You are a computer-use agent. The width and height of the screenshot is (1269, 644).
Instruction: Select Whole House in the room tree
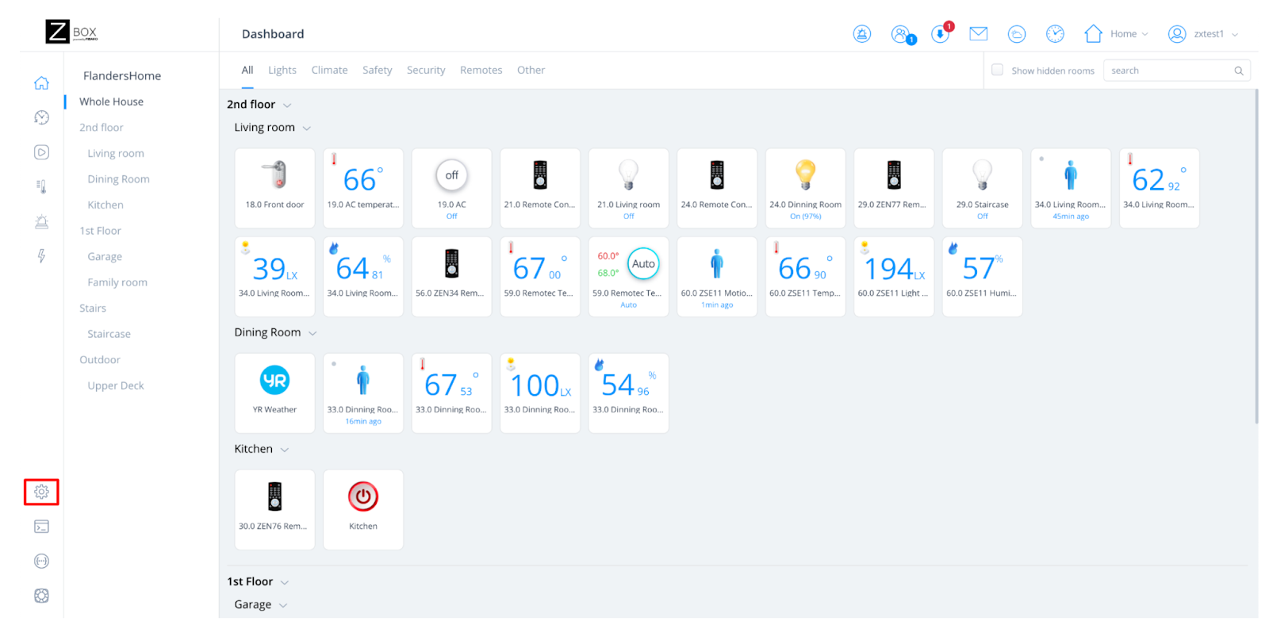click(111, 102)
